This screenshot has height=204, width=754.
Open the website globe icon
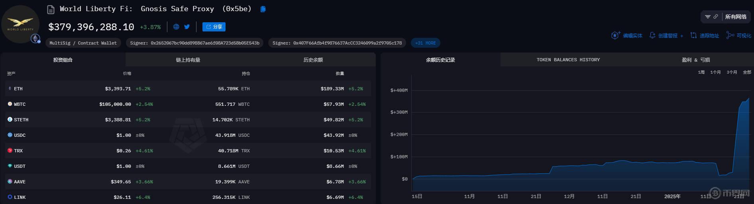pos(176,27)
